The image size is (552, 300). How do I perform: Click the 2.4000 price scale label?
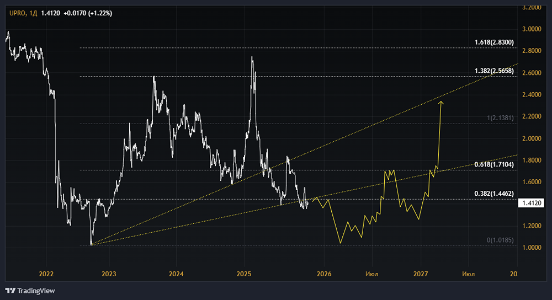click(x=532, y=95)
